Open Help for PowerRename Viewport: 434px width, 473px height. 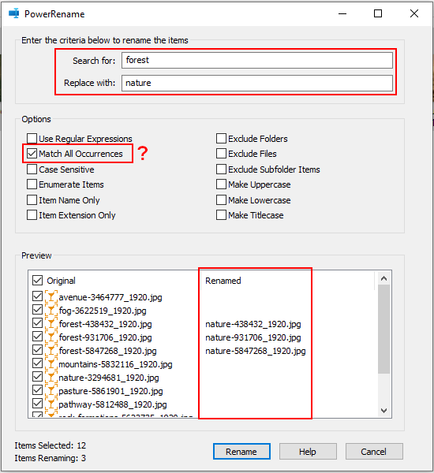[308, 452]
